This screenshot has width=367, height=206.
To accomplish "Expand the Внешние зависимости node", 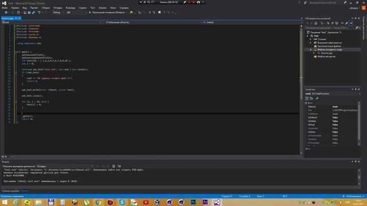I will pyautogui.click(x=311, y=43).
